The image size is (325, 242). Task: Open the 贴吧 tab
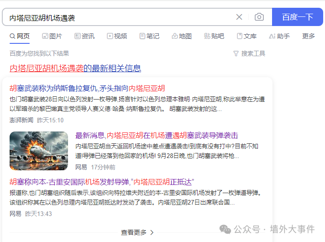point(214,36)
